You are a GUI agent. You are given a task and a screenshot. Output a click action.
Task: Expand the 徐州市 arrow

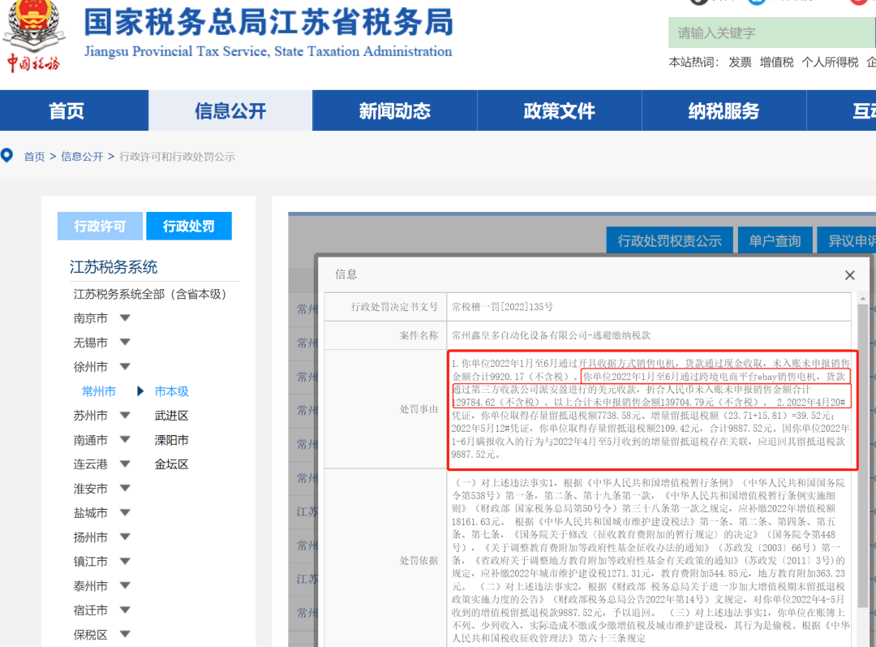(x=125, y=366)
